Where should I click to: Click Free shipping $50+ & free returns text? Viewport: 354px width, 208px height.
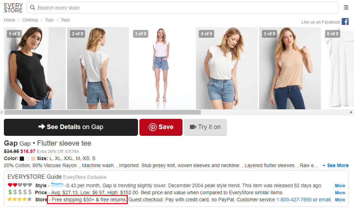point(89,200)
